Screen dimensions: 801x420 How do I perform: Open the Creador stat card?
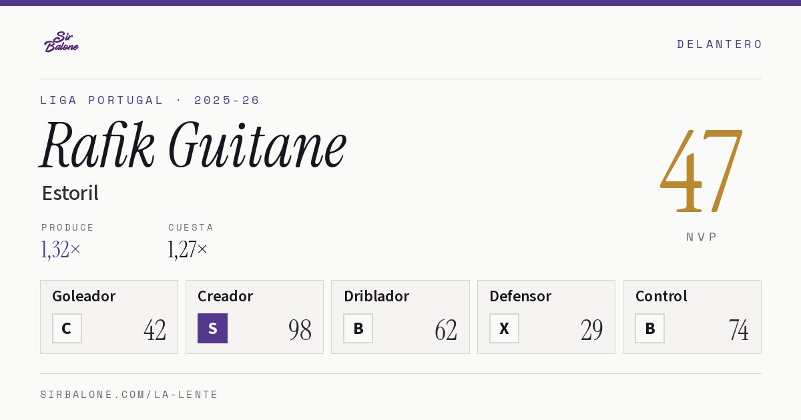tap(254, 317)
